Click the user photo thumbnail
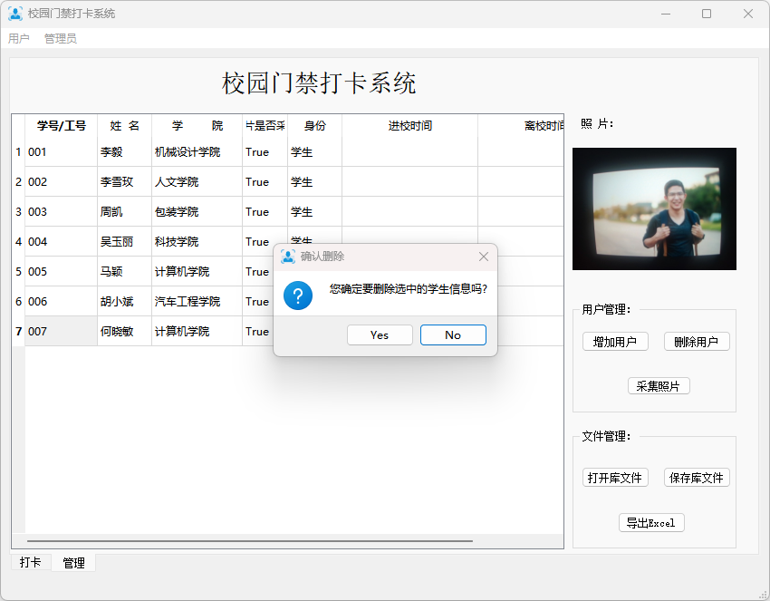The height and width of the screenshot is (601, 770). point(654,209)
